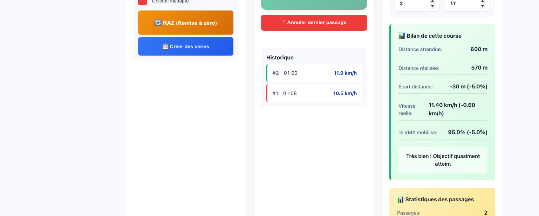Click the large green button above Annuler
Image resolution: width=539 pixels, height=216 pixels.
pos(314,4)
